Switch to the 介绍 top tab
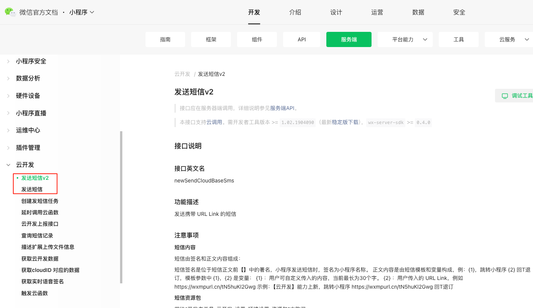 pos(295,12)
